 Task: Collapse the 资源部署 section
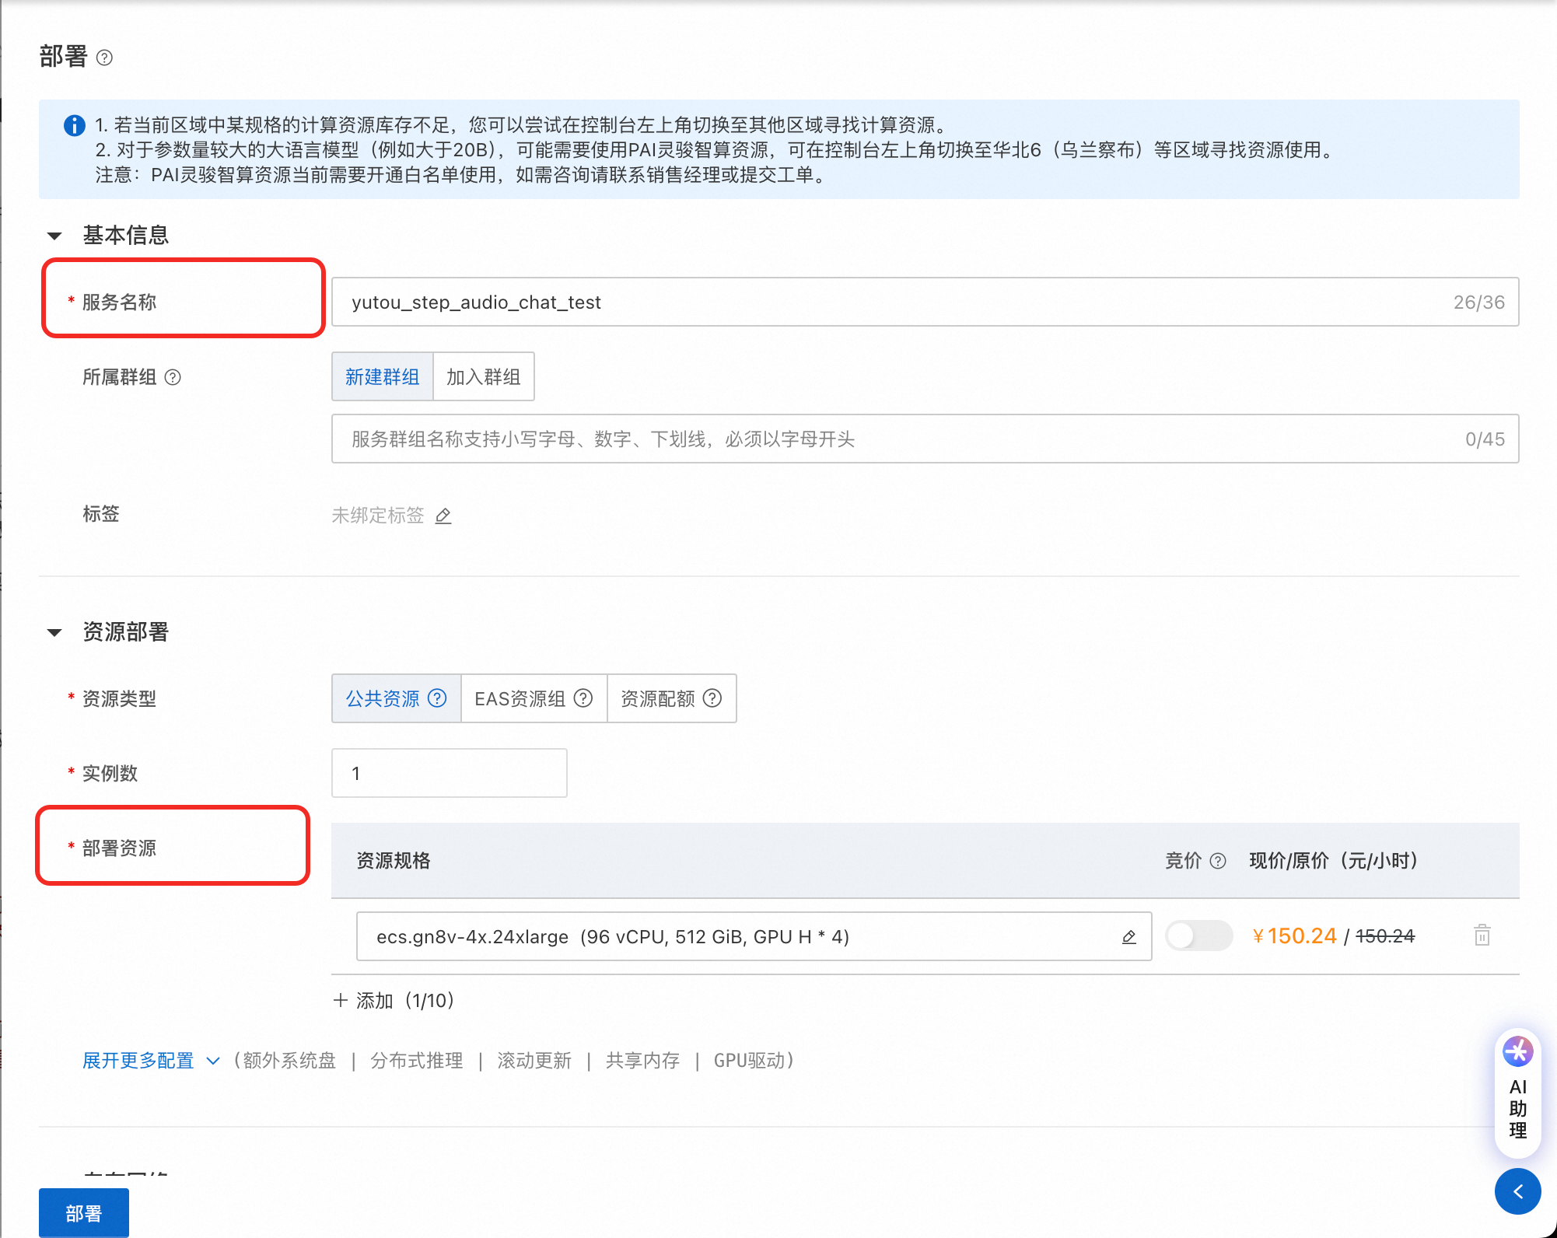pyautogui.click(x=54, y=631)
